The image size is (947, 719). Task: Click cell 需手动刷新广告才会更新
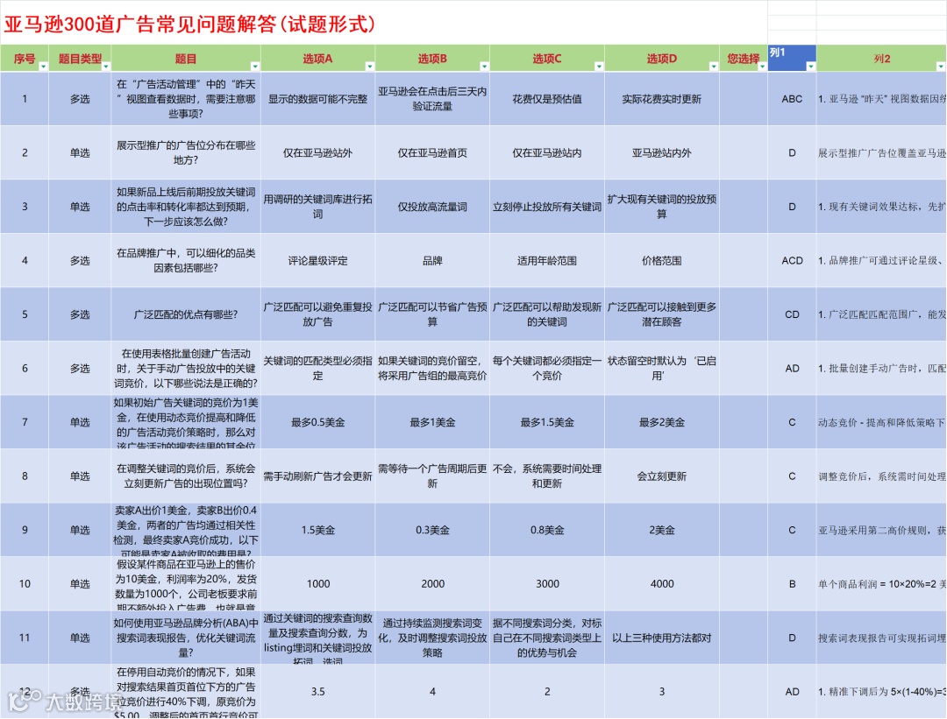click(x=317, y=476)
